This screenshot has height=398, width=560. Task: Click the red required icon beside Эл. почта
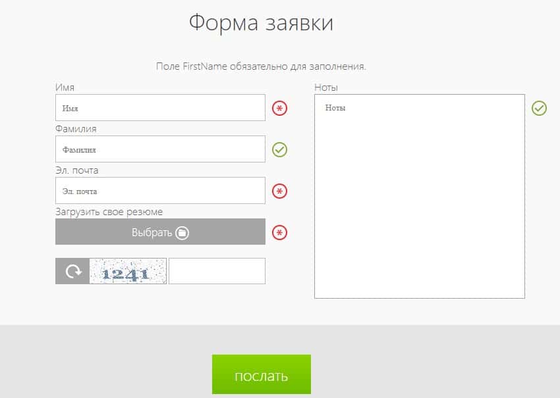pos(279,191)
